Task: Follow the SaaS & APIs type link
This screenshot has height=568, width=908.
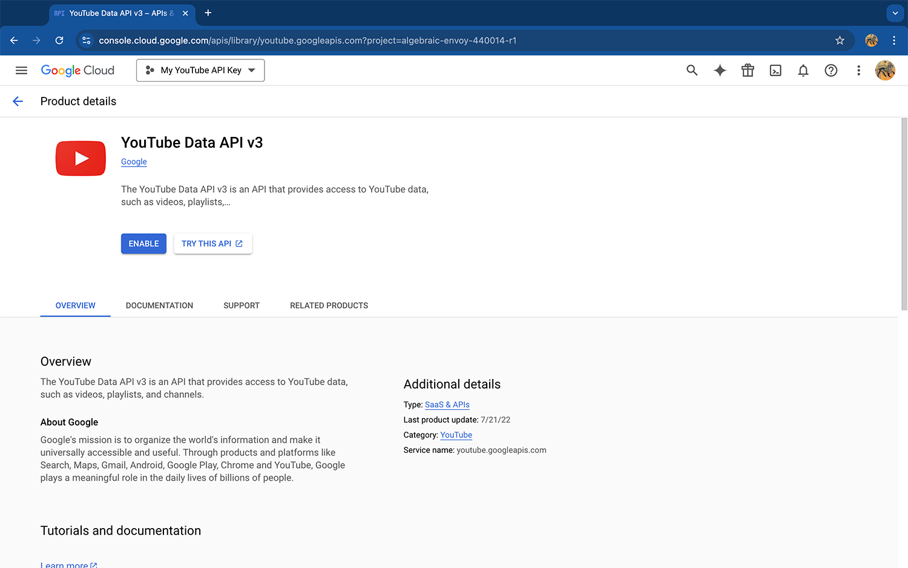Action: coord(447,405)
